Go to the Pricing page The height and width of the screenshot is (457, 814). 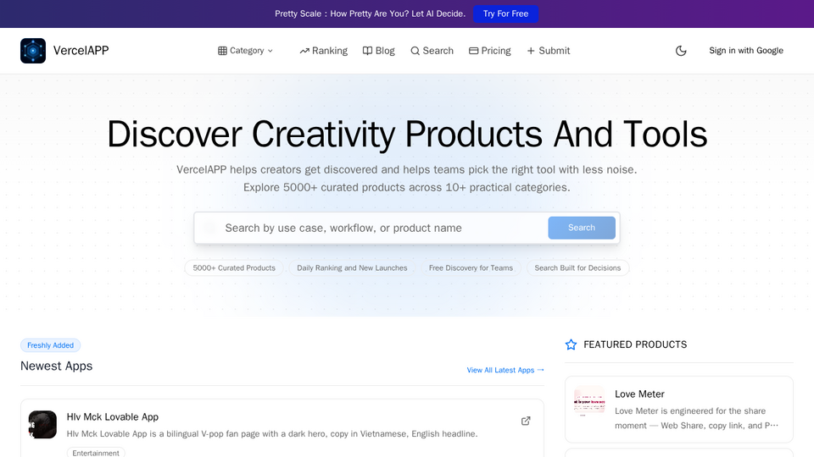click(x=489, y=51)
